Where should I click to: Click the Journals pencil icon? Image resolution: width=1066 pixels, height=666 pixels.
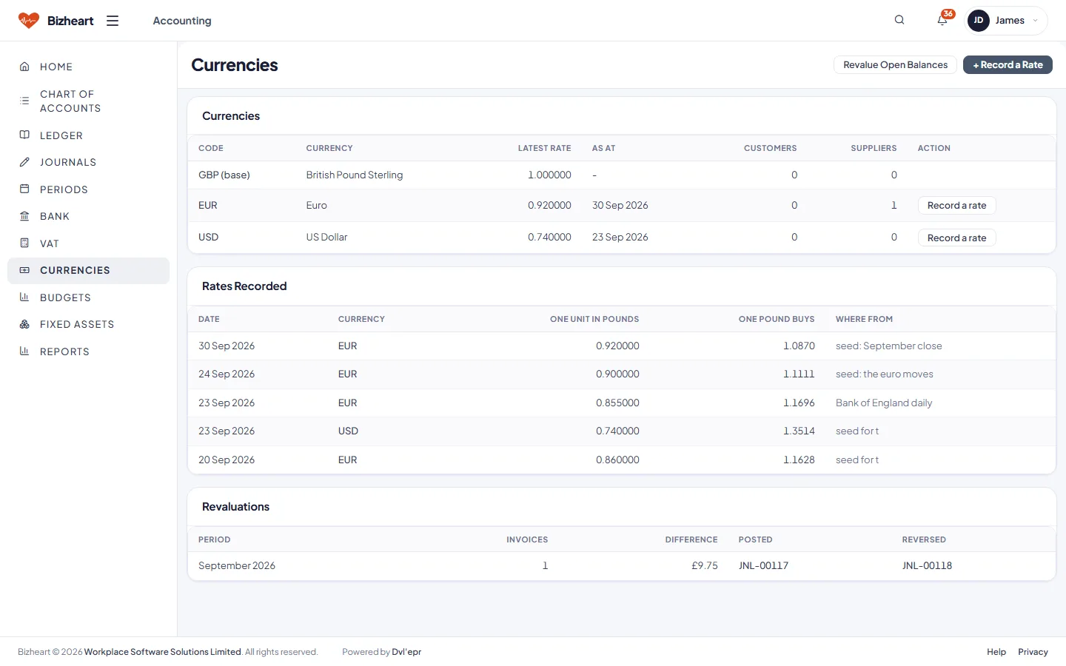pos(24,162)
